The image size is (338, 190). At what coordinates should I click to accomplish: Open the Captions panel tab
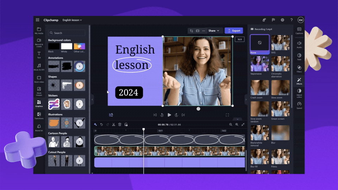tap(299, 31)
